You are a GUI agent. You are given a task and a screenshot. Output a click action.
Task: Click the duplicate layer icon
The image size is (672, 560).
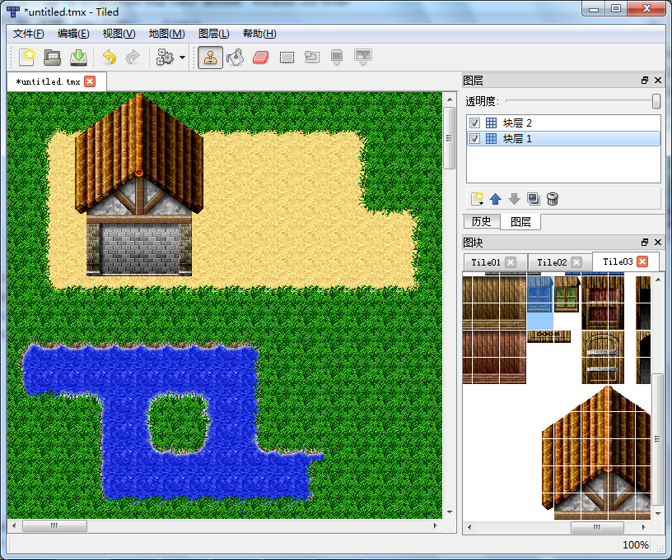[534, 199]
